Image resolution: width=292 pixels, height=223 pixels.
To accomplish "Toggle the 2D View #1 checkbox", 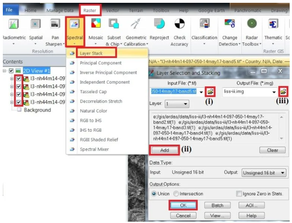I will (11, 71).
